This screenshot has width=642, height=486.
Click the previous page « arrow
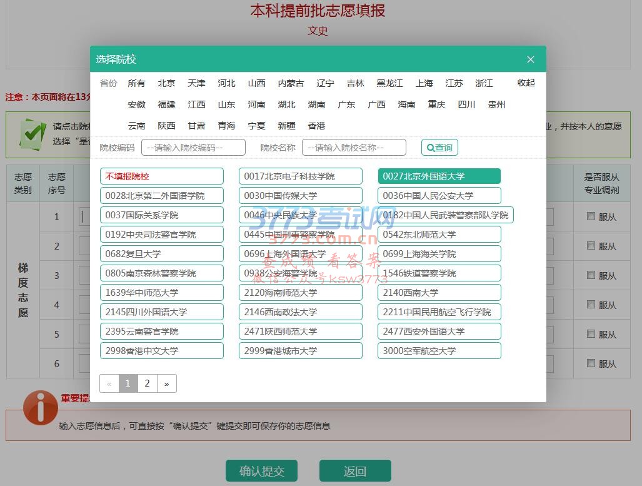[109, 383]
